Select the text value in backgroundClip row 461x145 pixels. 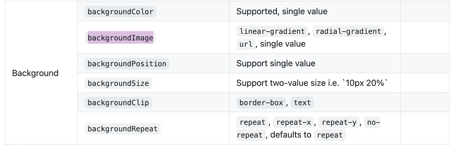[302, 103]
